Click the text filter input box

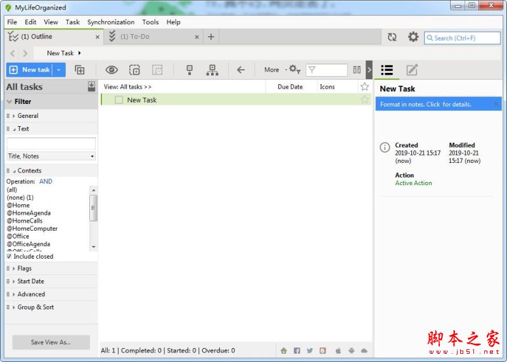[x=51, y=144]
